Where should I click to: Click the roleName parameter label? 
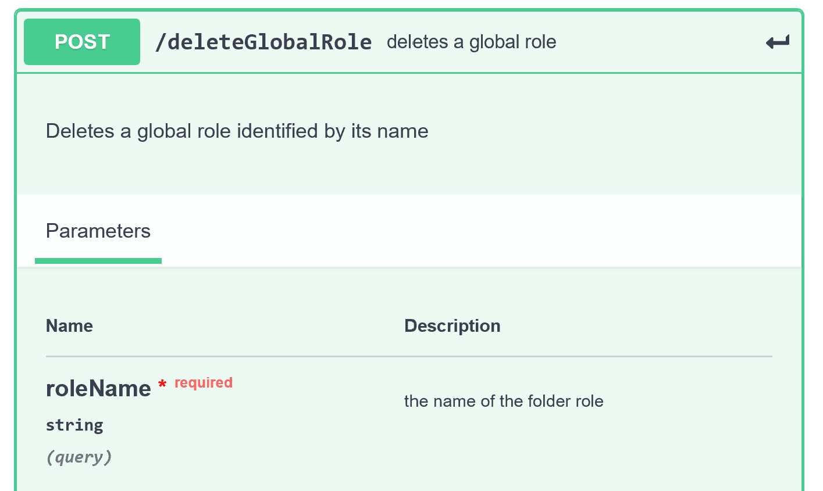(x=98, y=388)
